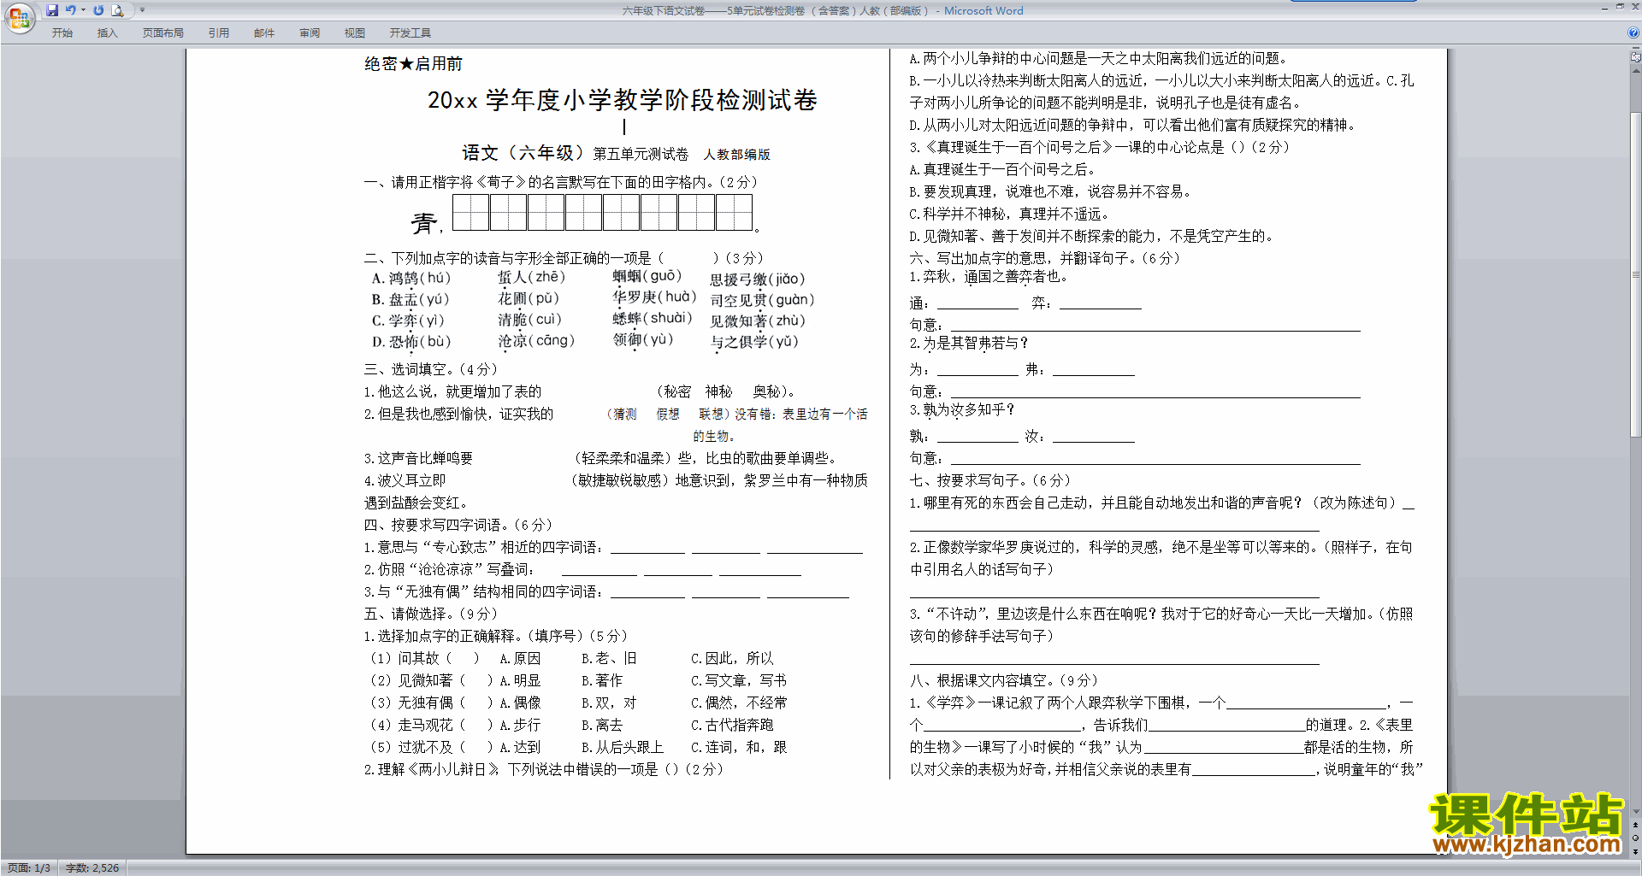Click option A. 鸿鹄(hú)
The width and height of the screenshot is (1642, 876).
(410, 278)
